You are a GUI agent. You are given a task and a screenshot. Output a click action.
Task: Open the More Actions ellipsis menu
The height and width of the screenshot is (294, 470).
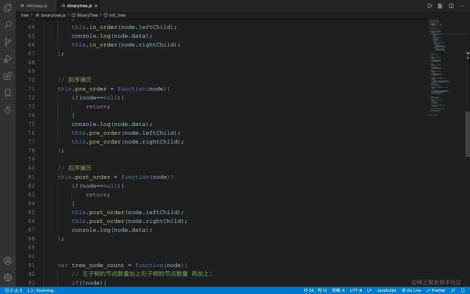(x=462, y=6)
